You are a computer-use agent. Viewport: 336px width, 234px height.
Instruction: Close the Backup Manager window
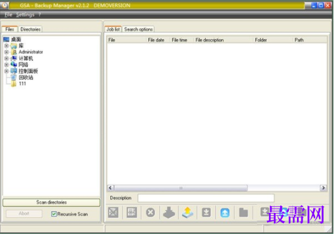point(328,6)
